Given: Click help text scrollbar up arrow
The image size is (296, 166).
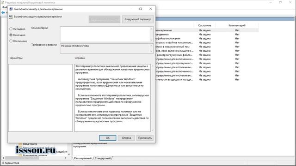Looking at the screenshot, I should (153, 65).
